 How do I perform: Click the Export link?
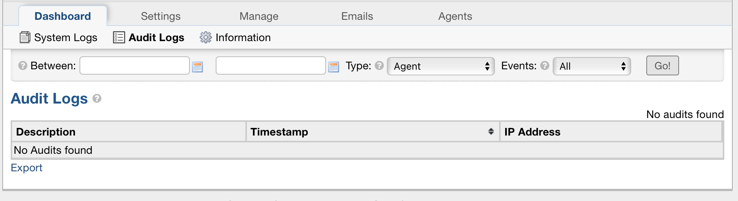[27, 167]
